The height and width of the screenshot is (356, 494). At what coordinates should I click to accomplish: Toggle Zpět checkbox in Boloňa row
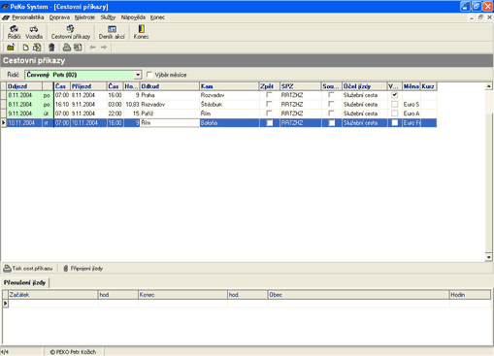click(269, 123)
